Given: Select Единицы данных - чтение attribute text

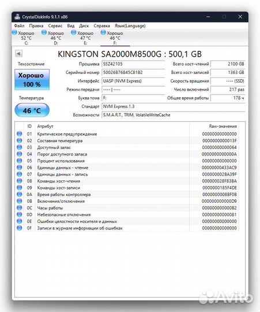Looking at the screenshot, I should pyautogui.click(x=63, y=168).
